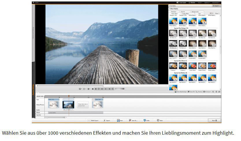Step to previous frame in player

pyautogui.click(x=102, y=89)
